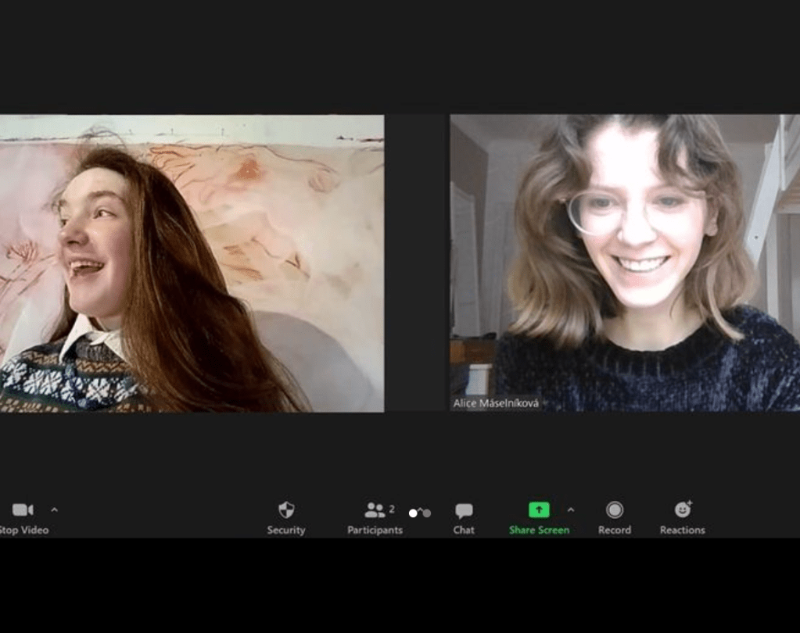
Task: Open the Reactions menu text label
Action: (683, 530)
